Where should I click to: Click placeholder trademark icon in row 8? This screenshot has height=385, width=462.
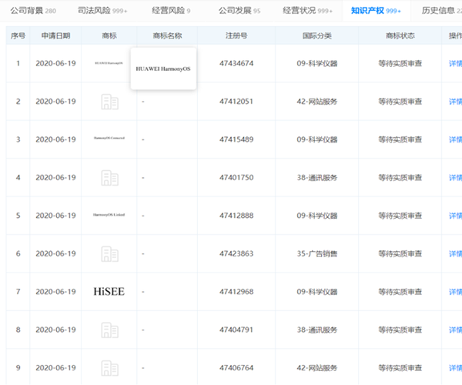pyautogui.click(x=109, y=330)
